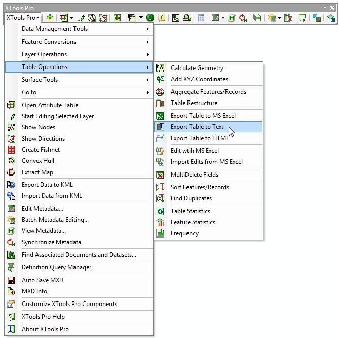
Task: Choose Batch Metadata Editing...
Action: pyautogui.click(x=79, y=220)
